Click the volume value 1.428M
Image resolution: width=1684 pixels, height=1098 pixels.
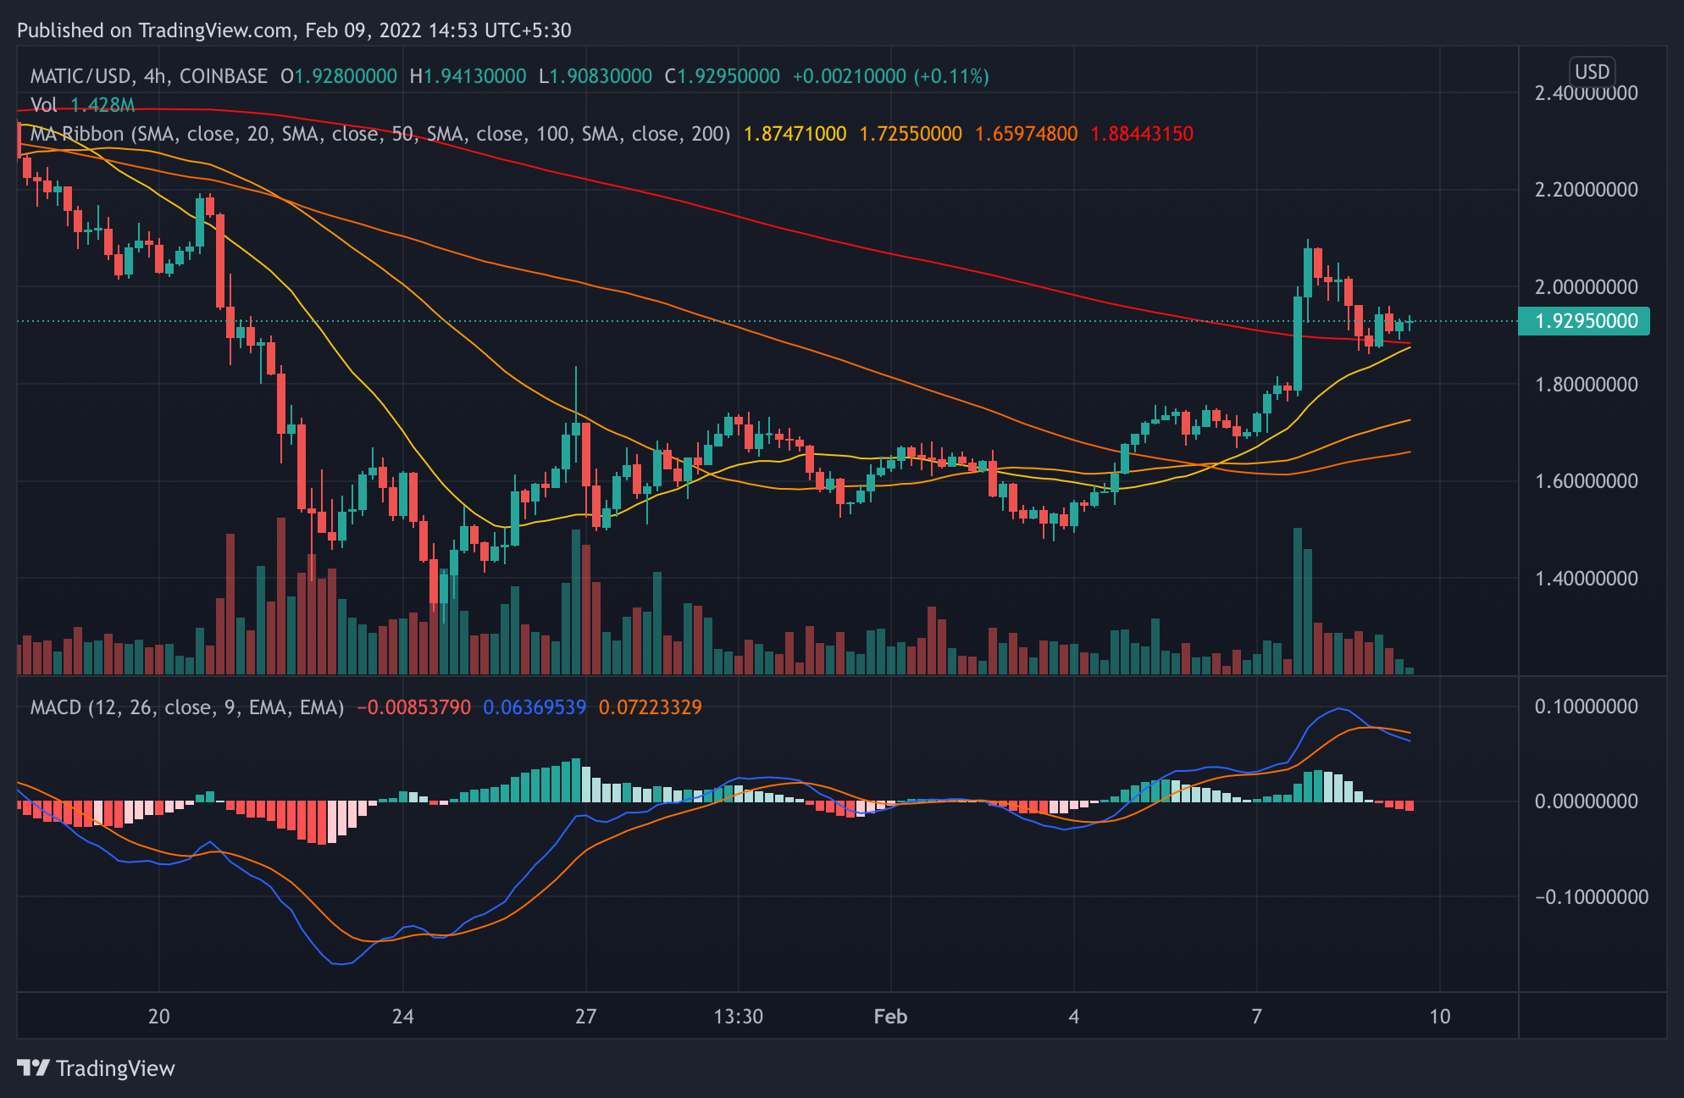102,103
